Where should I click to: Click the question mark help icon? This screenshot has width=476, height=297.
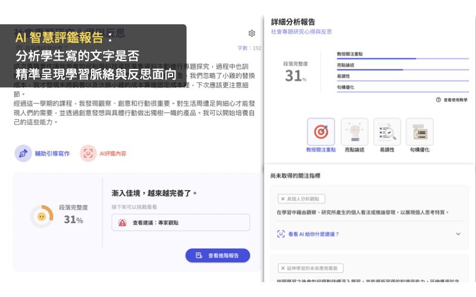pos(439,100)
